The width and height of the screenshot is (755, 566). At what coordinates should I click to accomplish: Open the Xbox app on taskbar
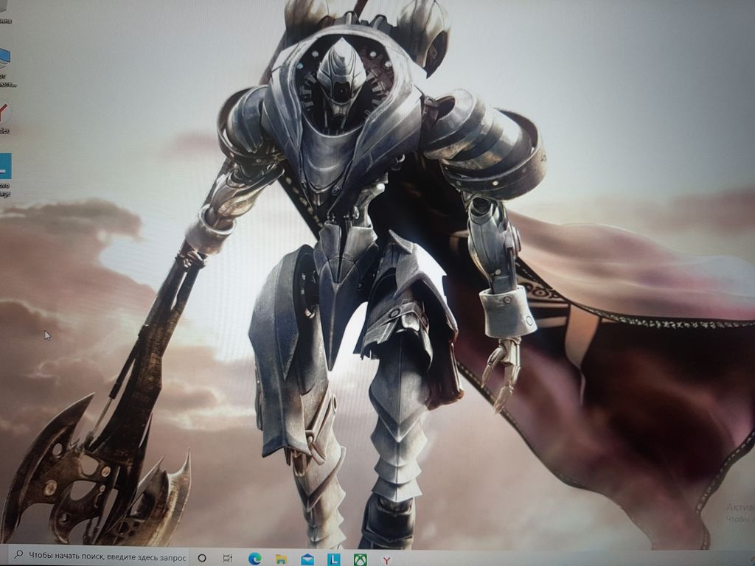point(360,560)
